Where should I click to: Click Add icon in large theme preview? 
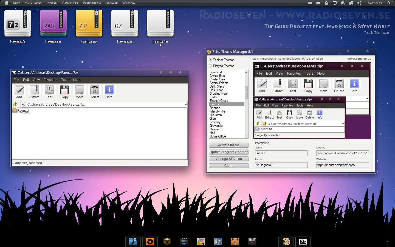click(262, 84)
